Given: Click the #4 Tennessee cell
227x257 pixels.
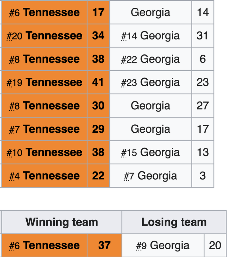Looking at the screenshot, I should [44, 175].
